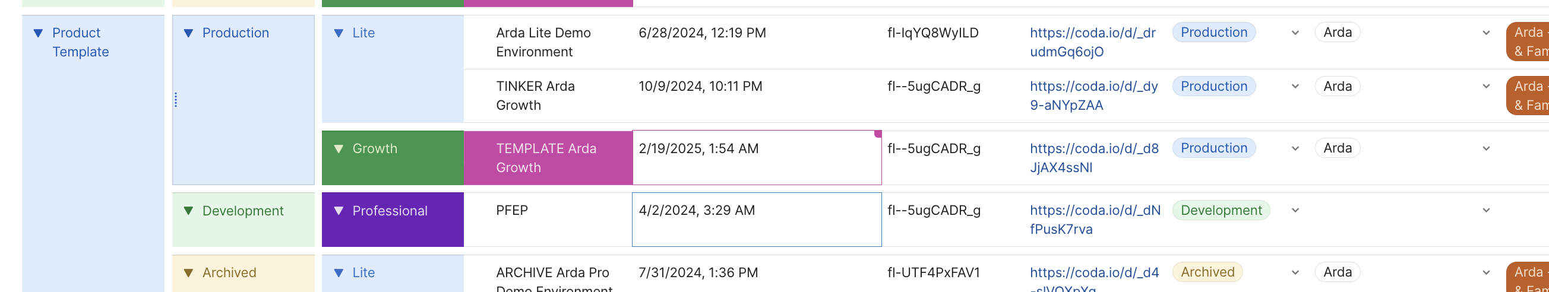
Task: Collapse the Product Template group triangle
Action: (x=38, y=33)
